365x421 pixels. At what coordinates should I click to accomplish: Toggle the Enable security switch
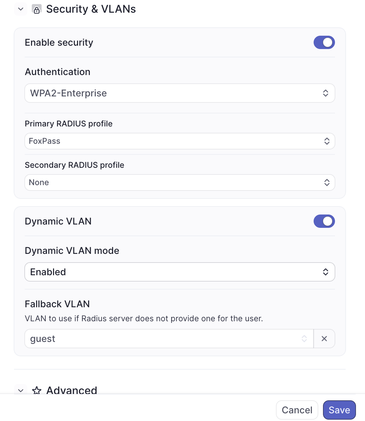pyautogui.click(x=324, y=42)
